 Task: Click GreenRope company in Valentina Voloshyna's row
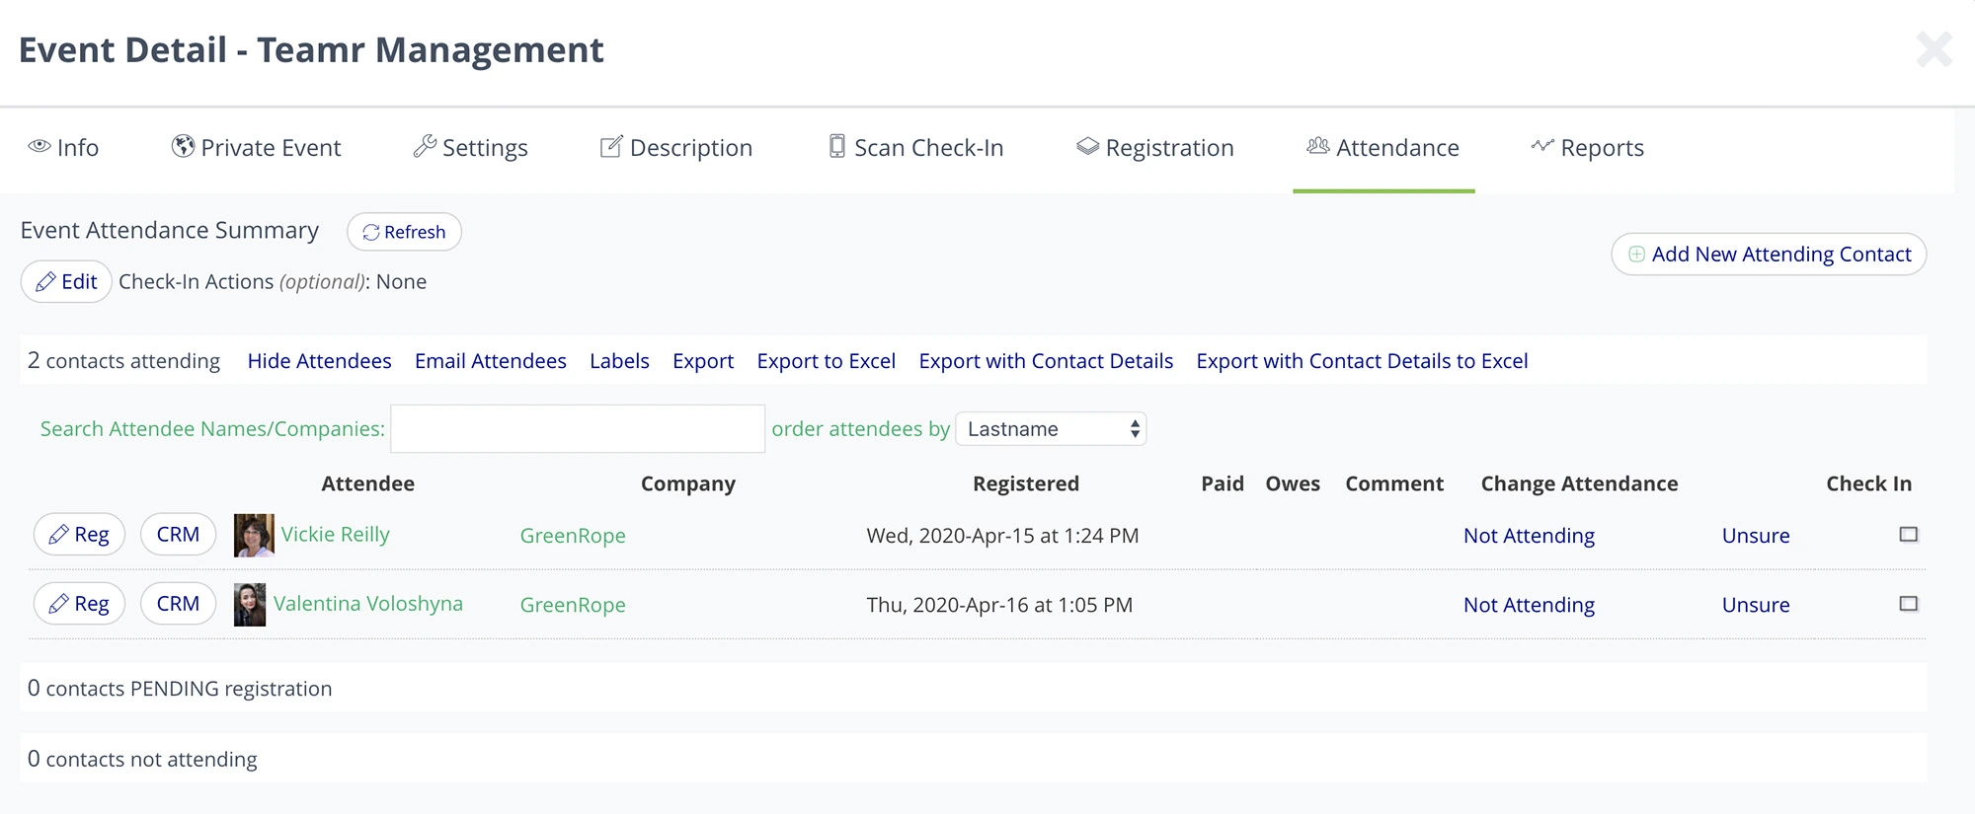click(573, 605)
